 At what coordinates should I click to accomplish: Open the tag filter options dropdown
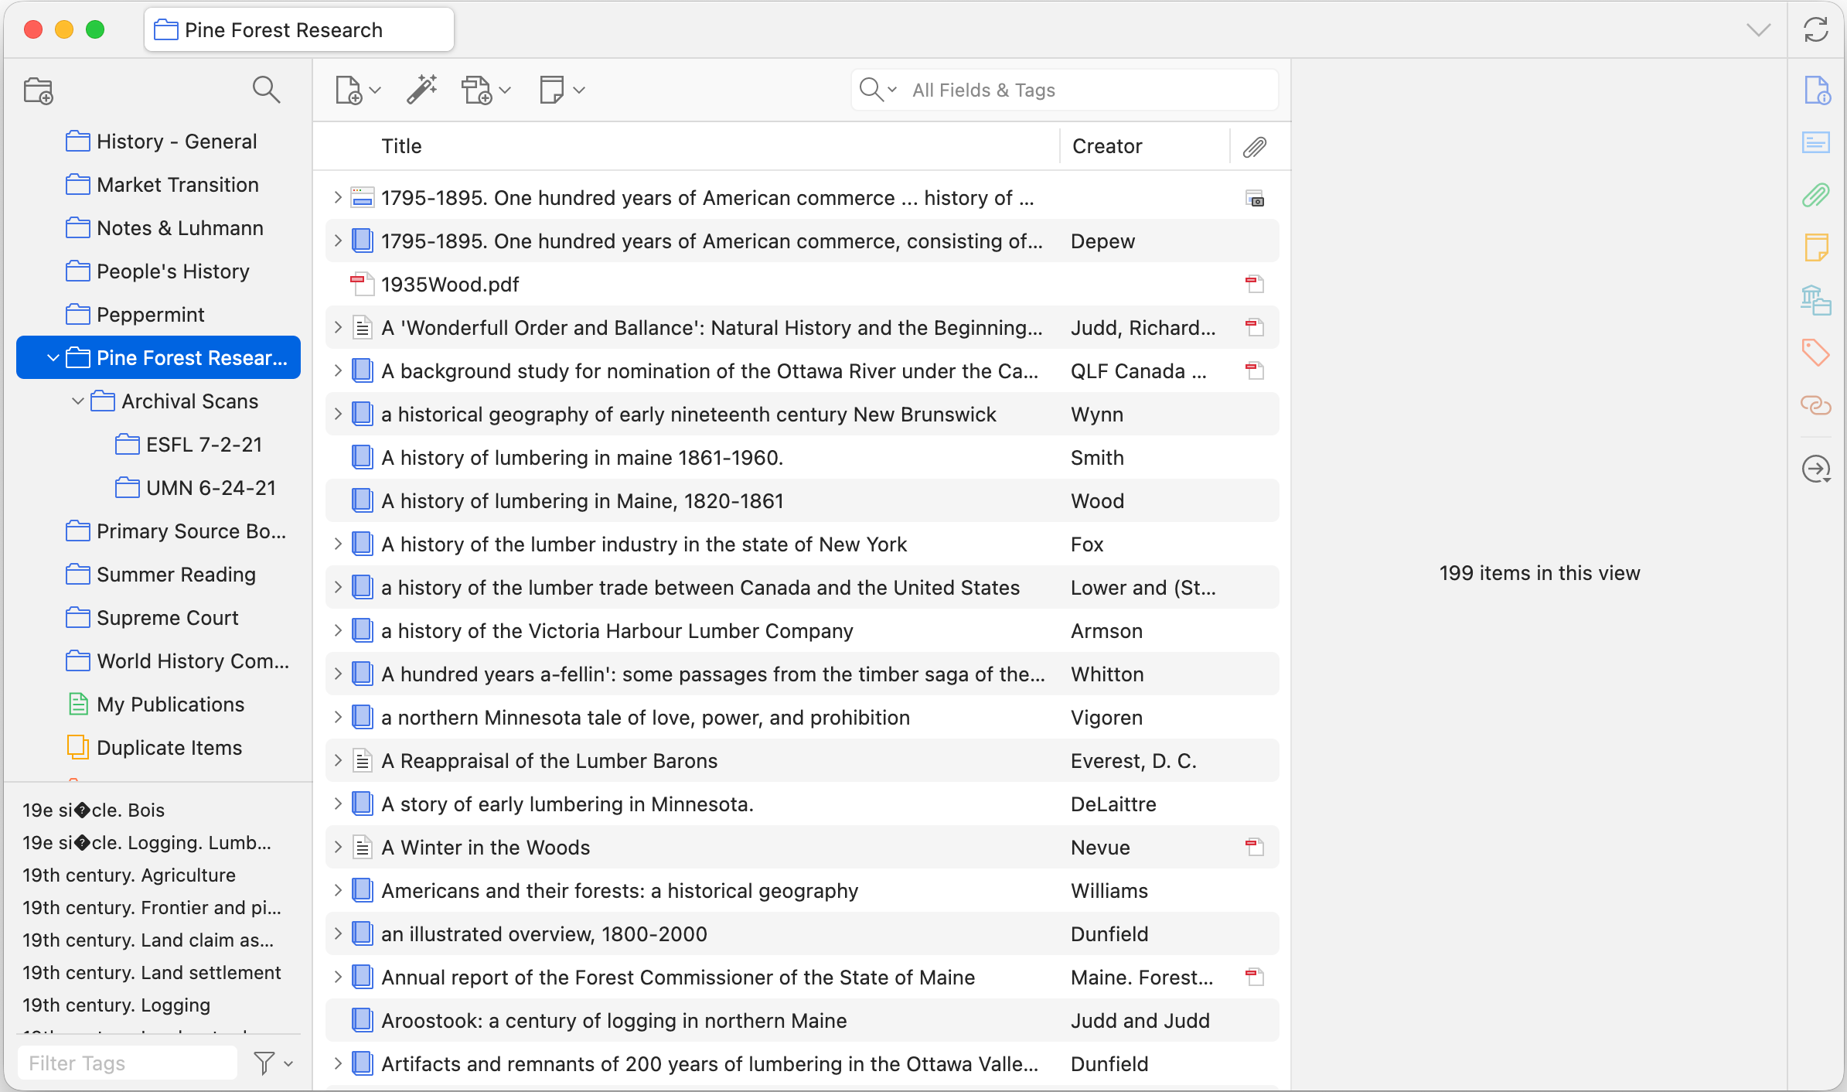[x=273, y=1063]
